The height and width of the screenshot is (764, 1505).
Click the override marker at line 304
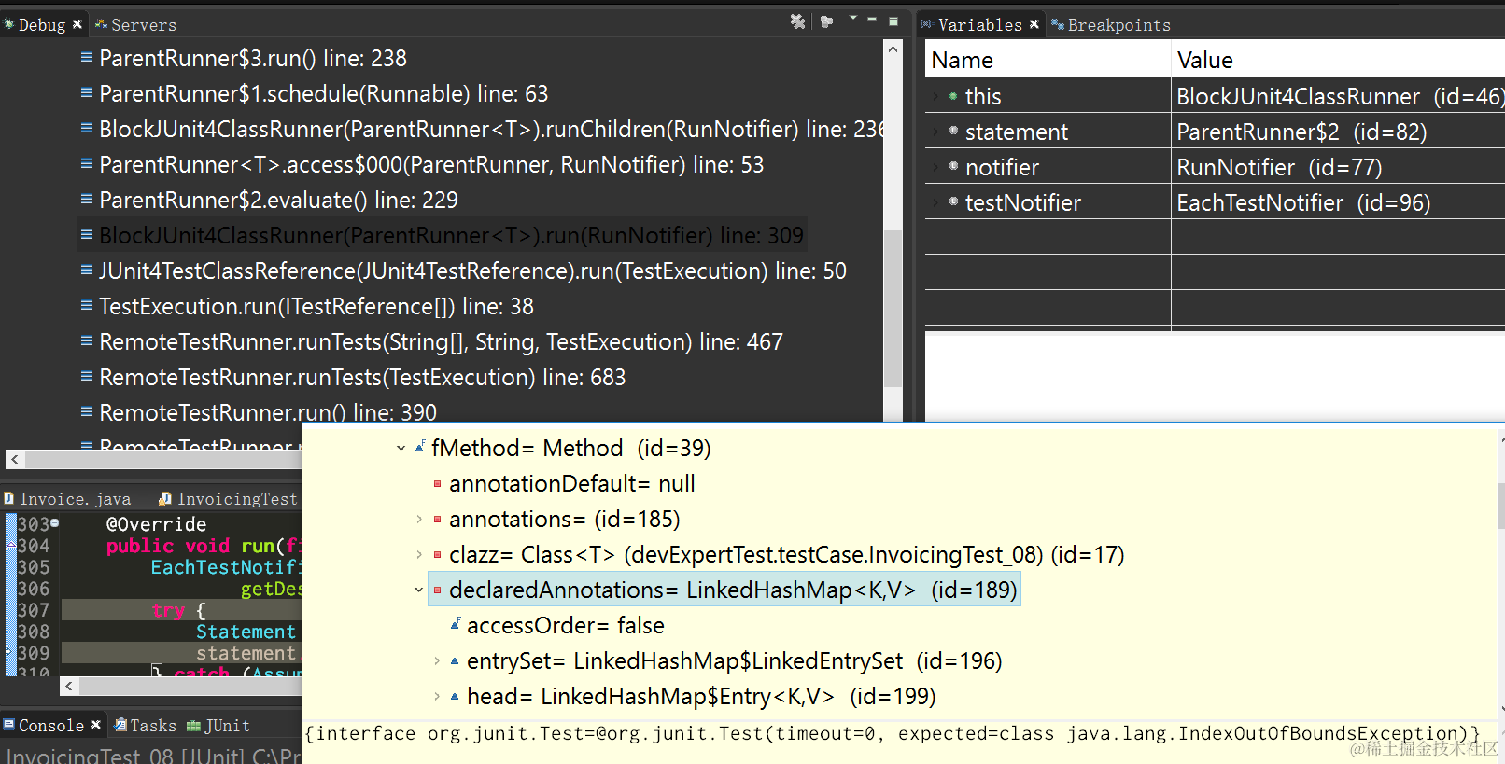(9, 546)
